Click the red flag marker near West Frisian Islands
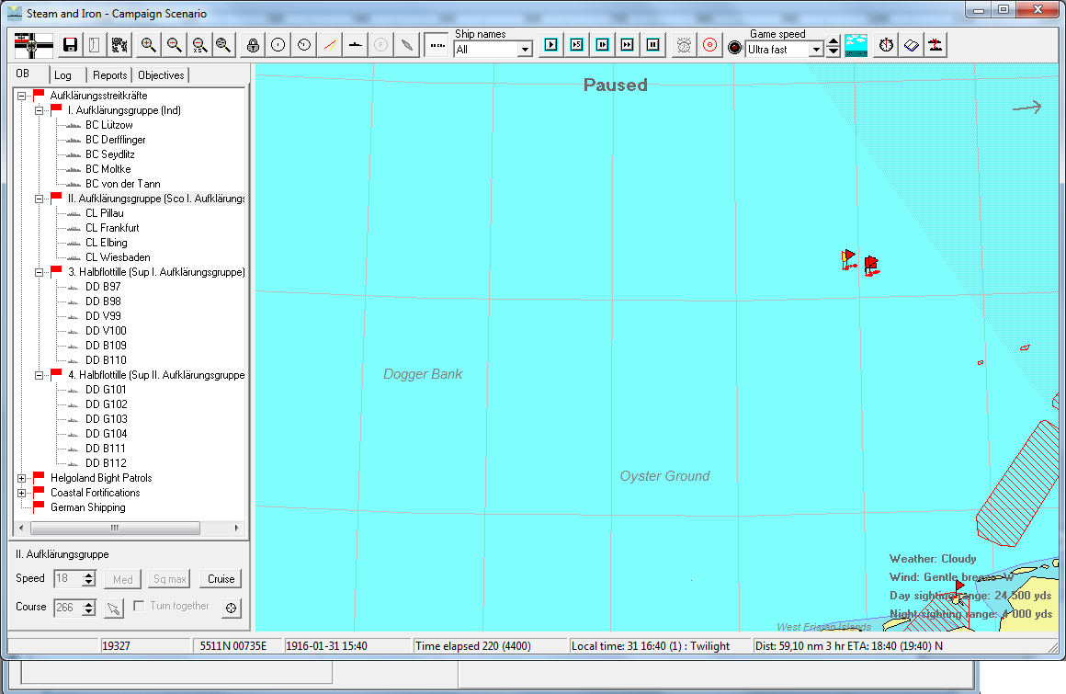This screenshot has width=1066, height=694. 959,588
